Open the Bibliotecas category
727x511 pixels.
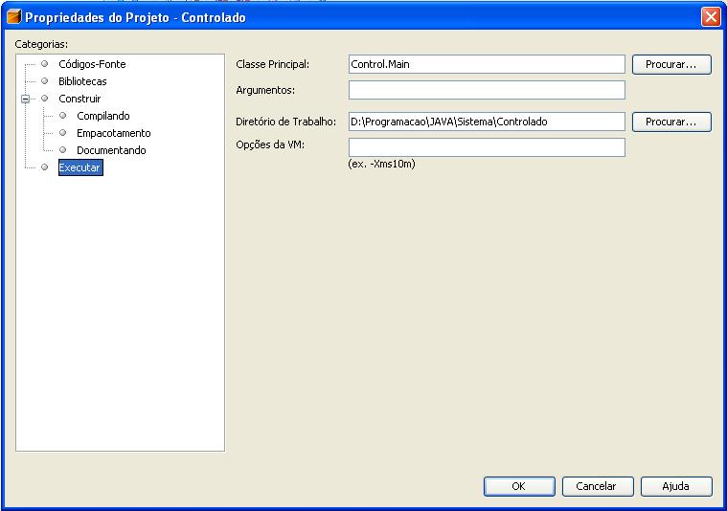pos(82,81)
